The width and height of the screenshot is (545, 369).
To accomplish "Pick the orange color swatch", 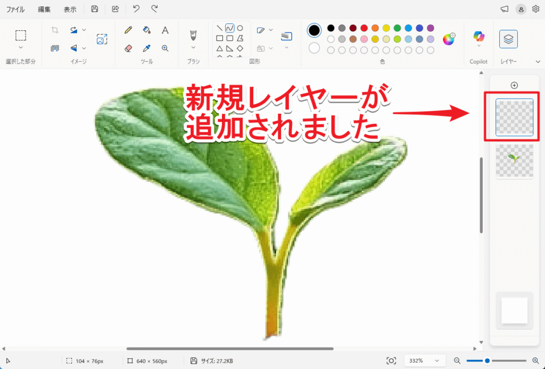I will point(375,28).
